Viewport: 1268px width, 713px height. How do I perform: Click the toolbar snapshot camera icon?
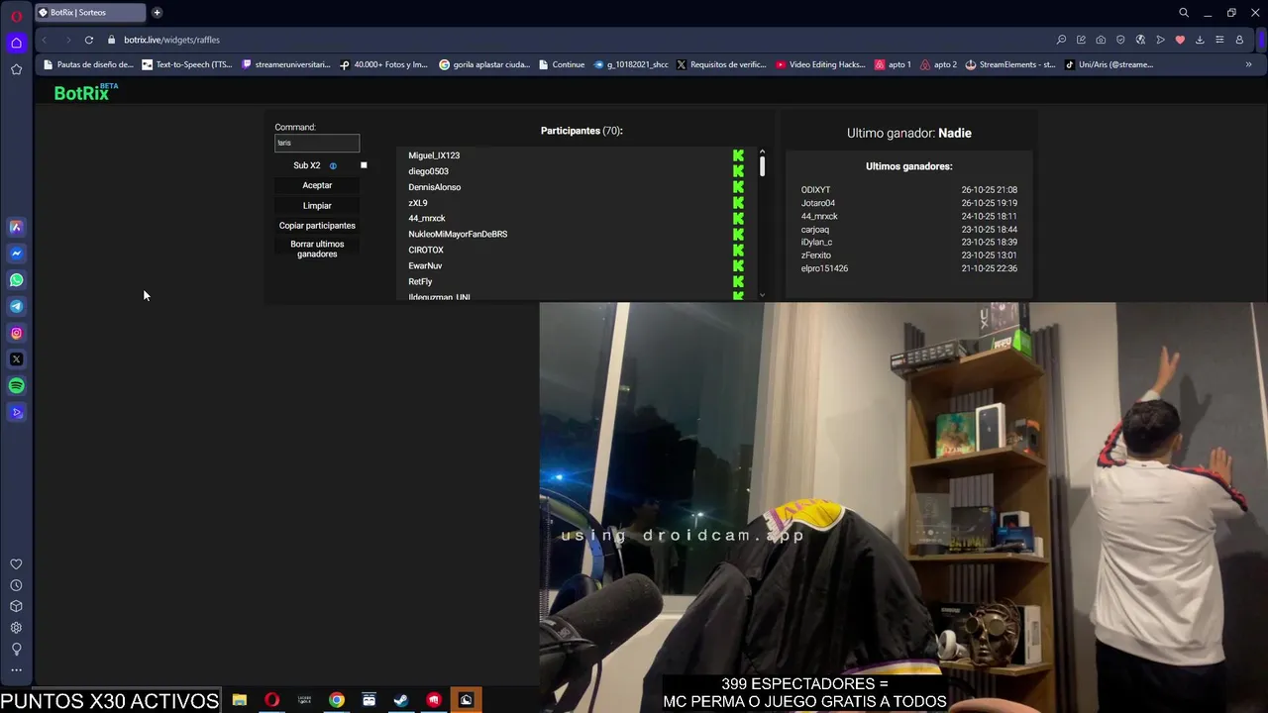click(1101, 40)
